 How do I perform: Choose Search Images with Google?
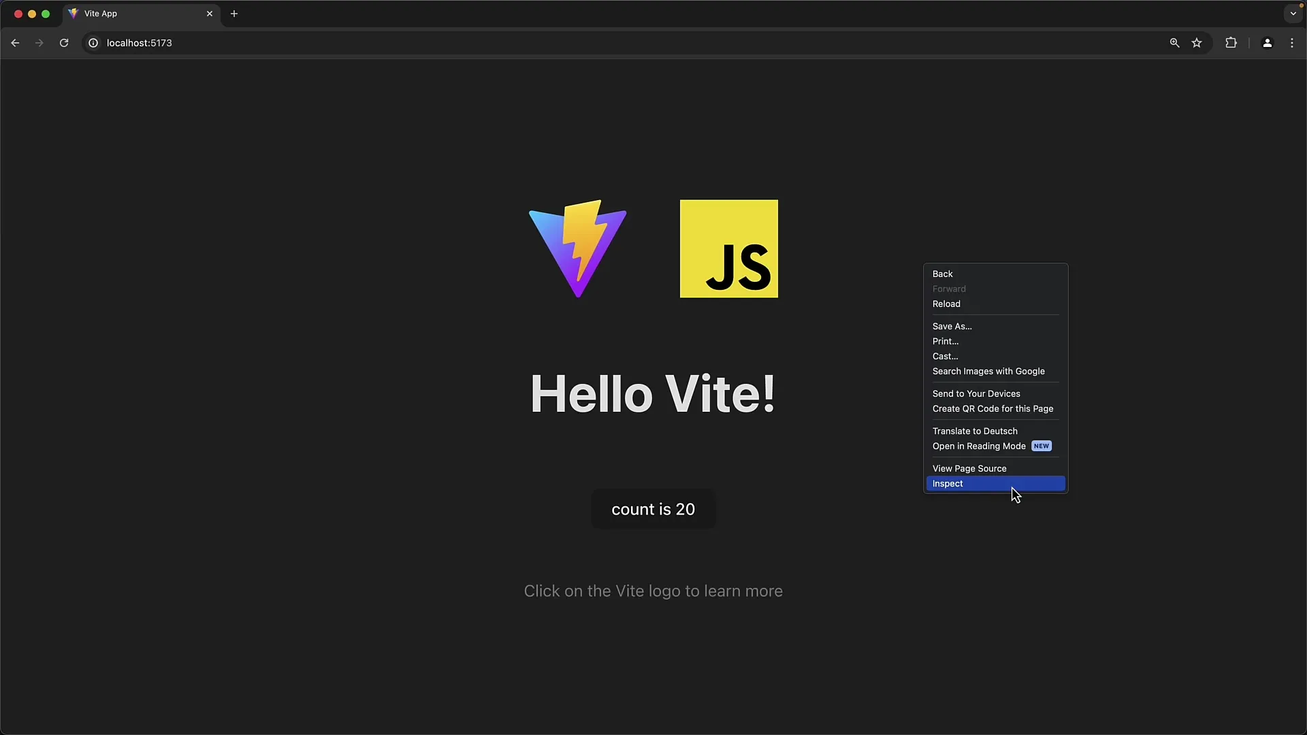(x=995, y=371)
